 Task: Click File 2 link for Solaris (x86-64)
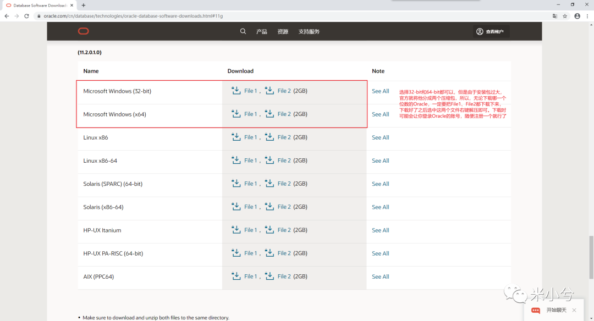click(284, 207)
